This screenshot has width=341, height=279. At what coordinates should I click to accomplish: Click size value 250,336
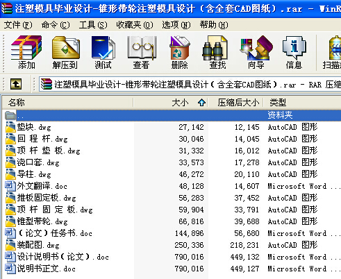pyautogui.click(x=189, y=245)
